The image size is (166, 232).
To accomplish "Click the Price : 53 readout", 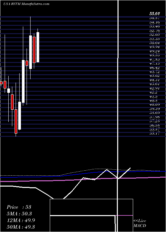I will click(19, 207).
